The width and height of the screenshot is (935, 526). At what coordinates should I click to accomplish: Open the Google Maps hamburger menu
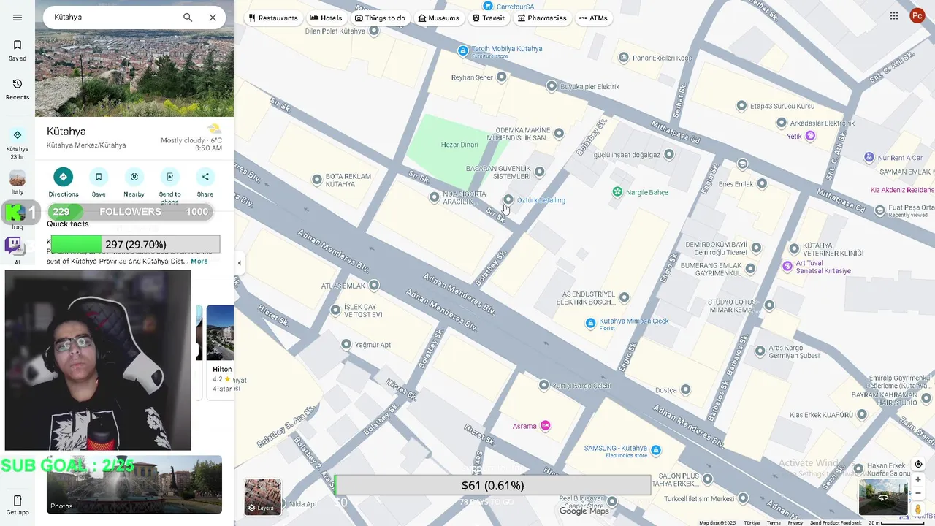pyautogui.click(x=18, y=18)
